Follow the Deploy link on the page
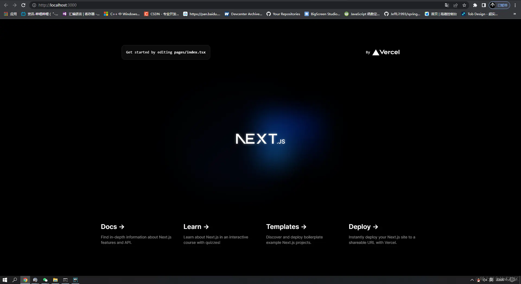 [363, 226]
